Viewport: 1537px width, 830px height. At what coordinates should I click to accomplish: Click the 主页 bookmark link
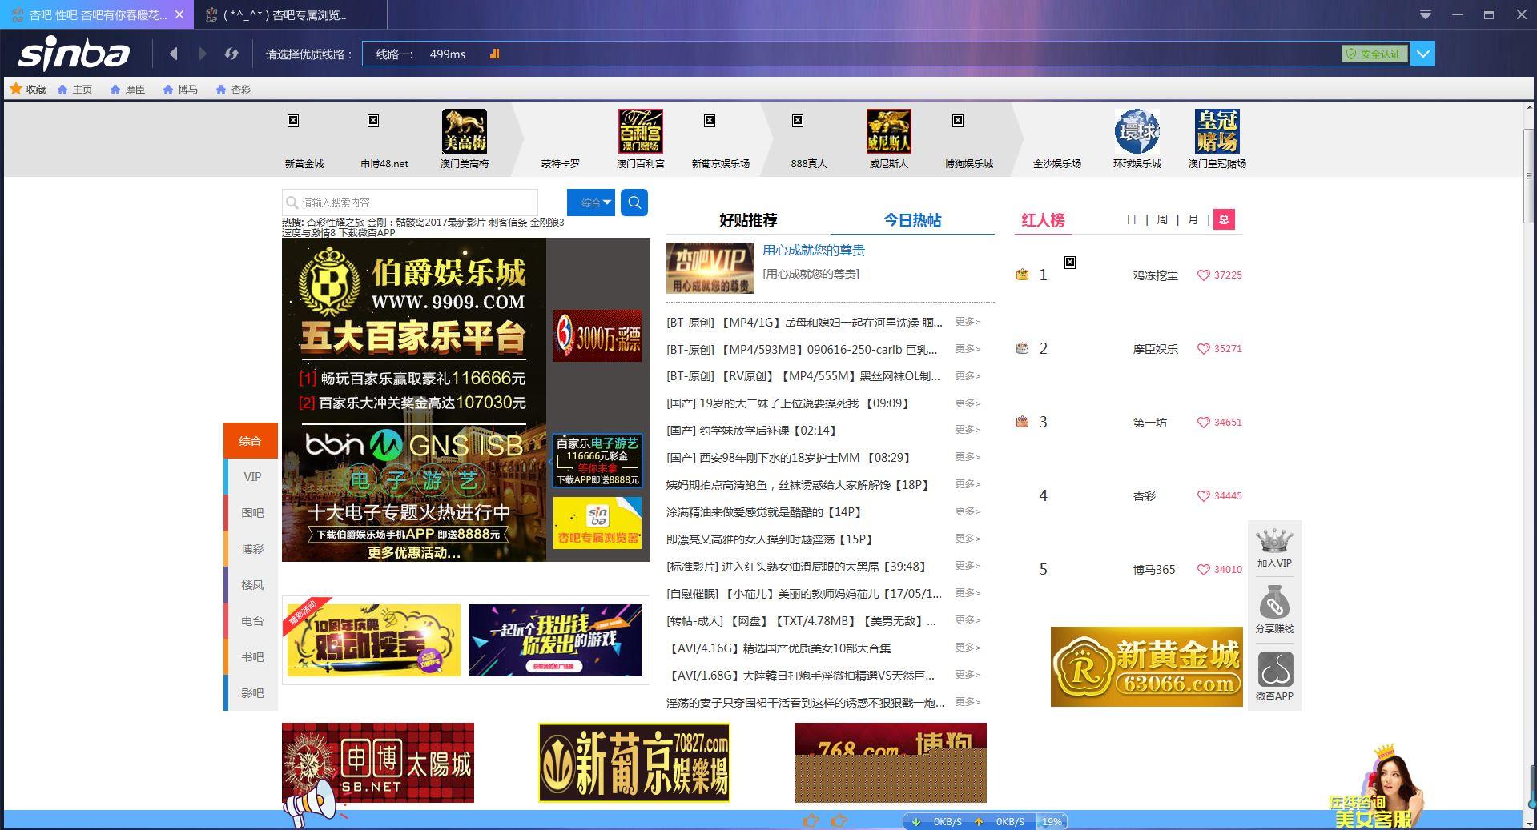[75, 90]
